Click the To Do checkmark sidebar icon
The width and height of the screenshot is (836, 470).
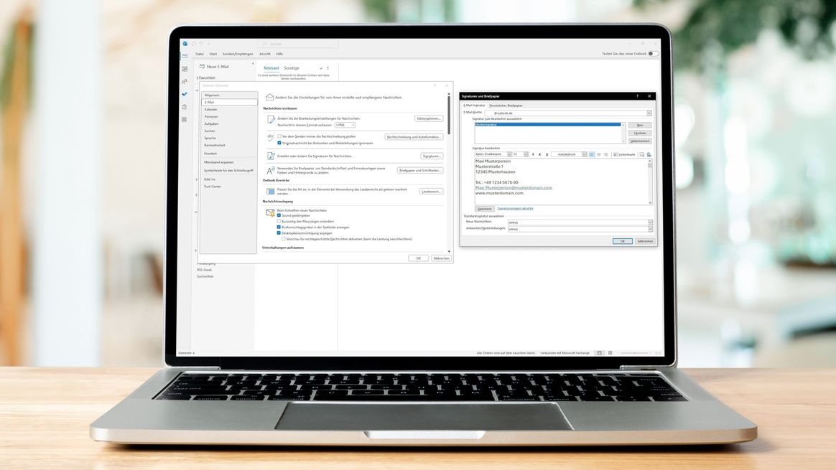coord(185,94)
